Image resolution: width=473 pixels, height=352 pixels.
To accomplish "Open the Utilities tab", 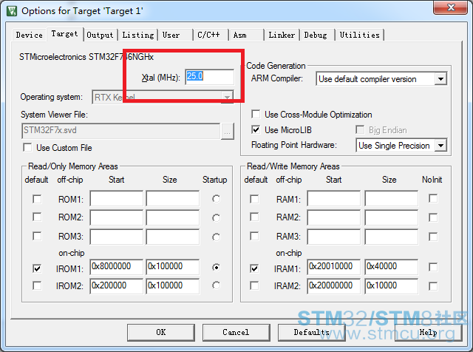I will coord(360,35).
